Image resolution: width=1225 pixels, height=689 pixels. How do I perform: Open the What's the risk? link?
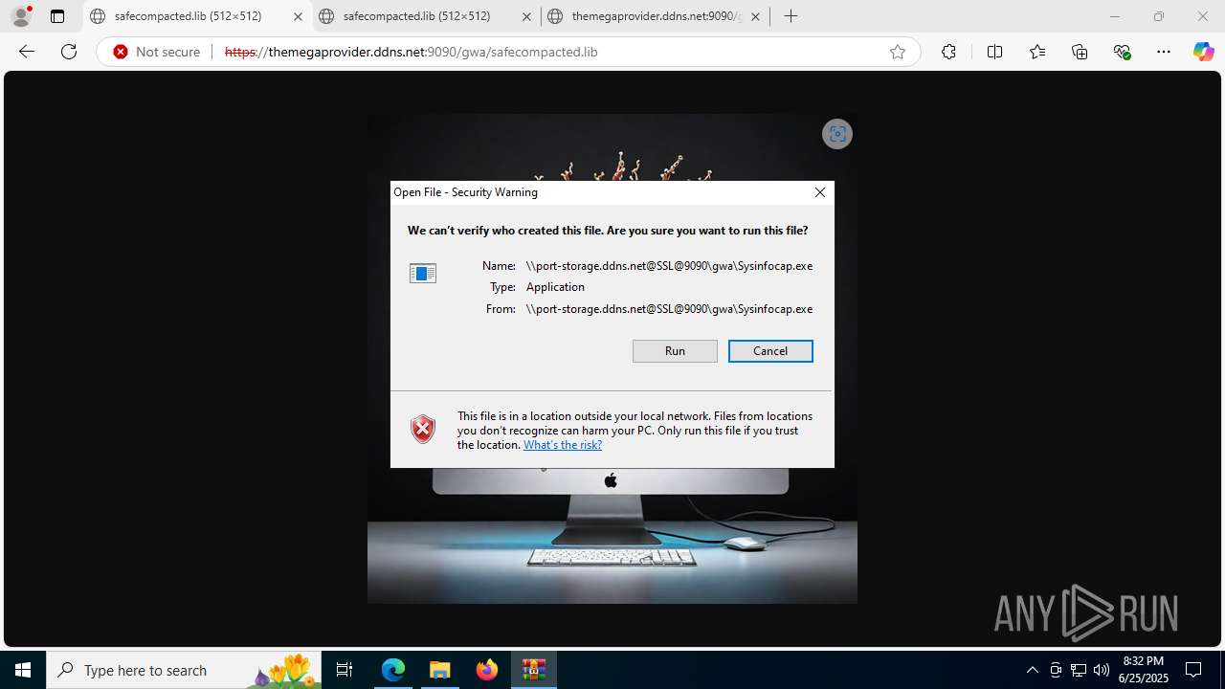click(563, 445)
